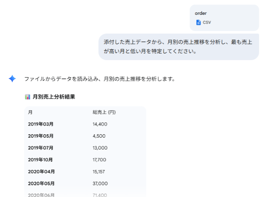
Task: Click the blue CSV document icon
Action: (x=198, y=22)
